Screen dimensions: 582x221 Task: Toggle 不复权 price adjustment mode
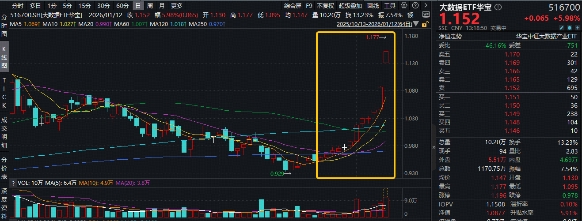click(325, 6)
